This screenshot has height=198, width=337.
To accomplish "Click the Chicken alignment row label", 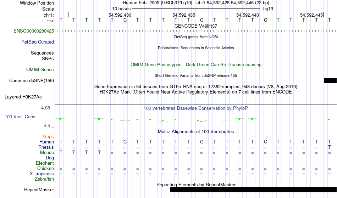I will pyautogui.click(x=45, y=169).
